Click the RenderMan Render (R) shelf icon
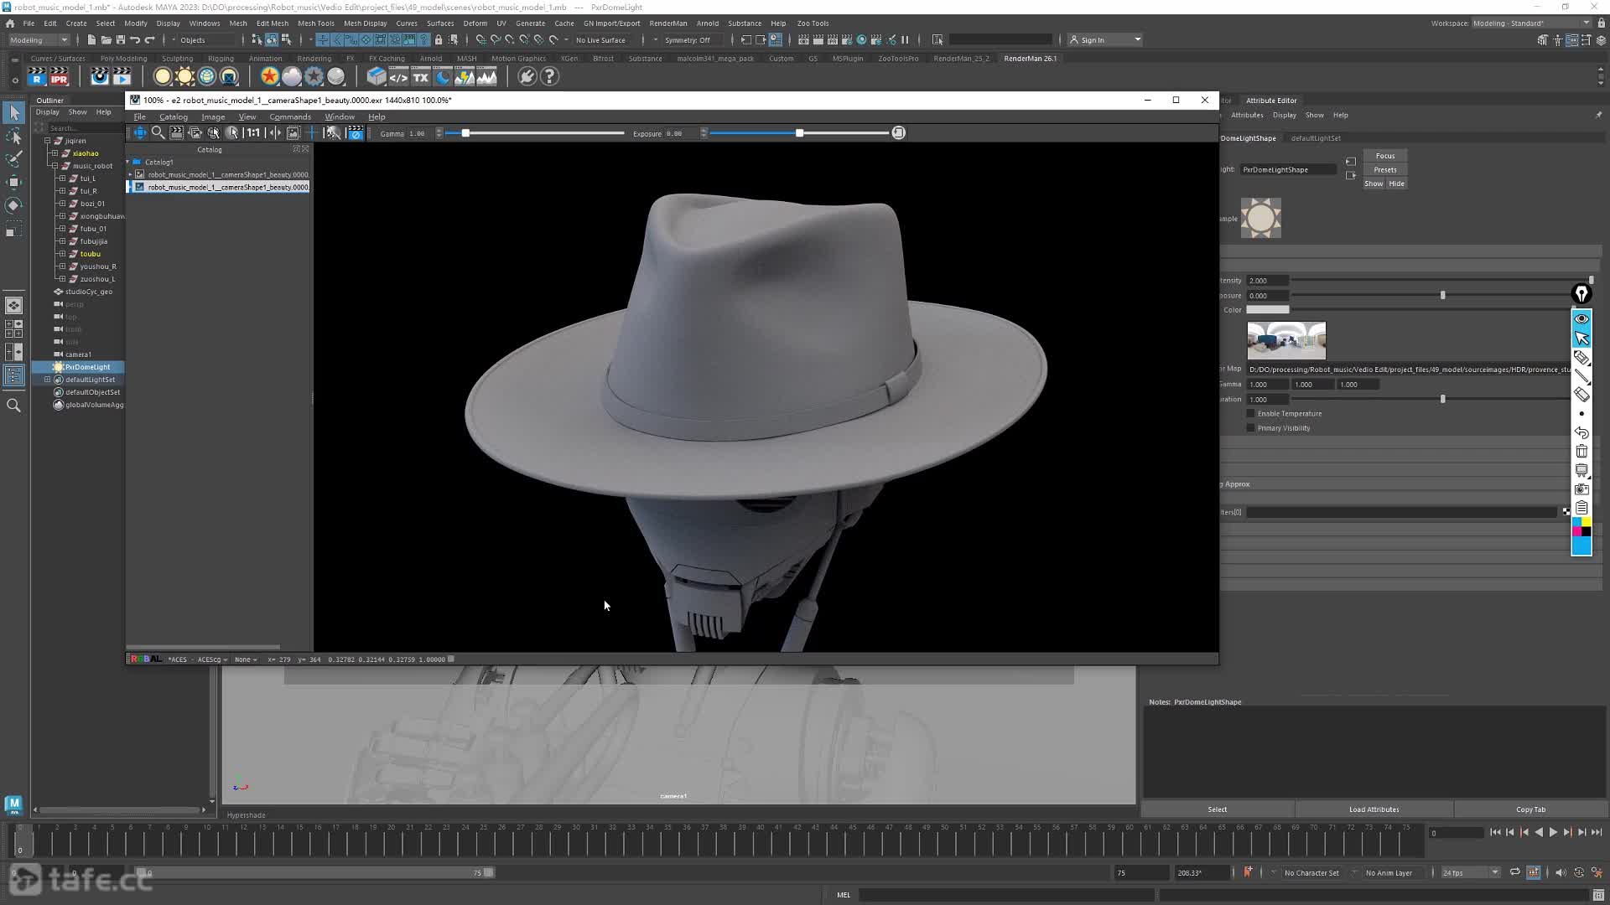1610x905 pixels. 37,77
